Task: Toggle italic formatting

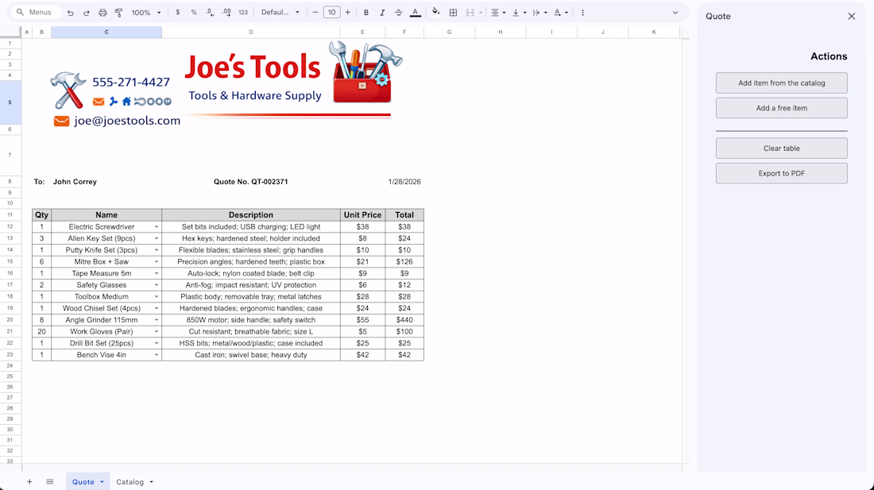Action: coord(382,12)
